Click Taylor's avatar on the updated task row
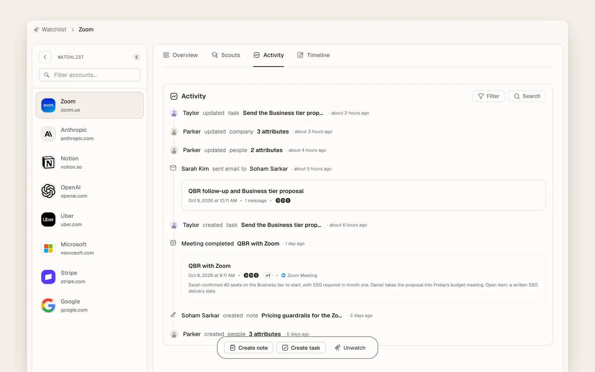The height and width of the screenshot is (372, 595). (174, 113)
